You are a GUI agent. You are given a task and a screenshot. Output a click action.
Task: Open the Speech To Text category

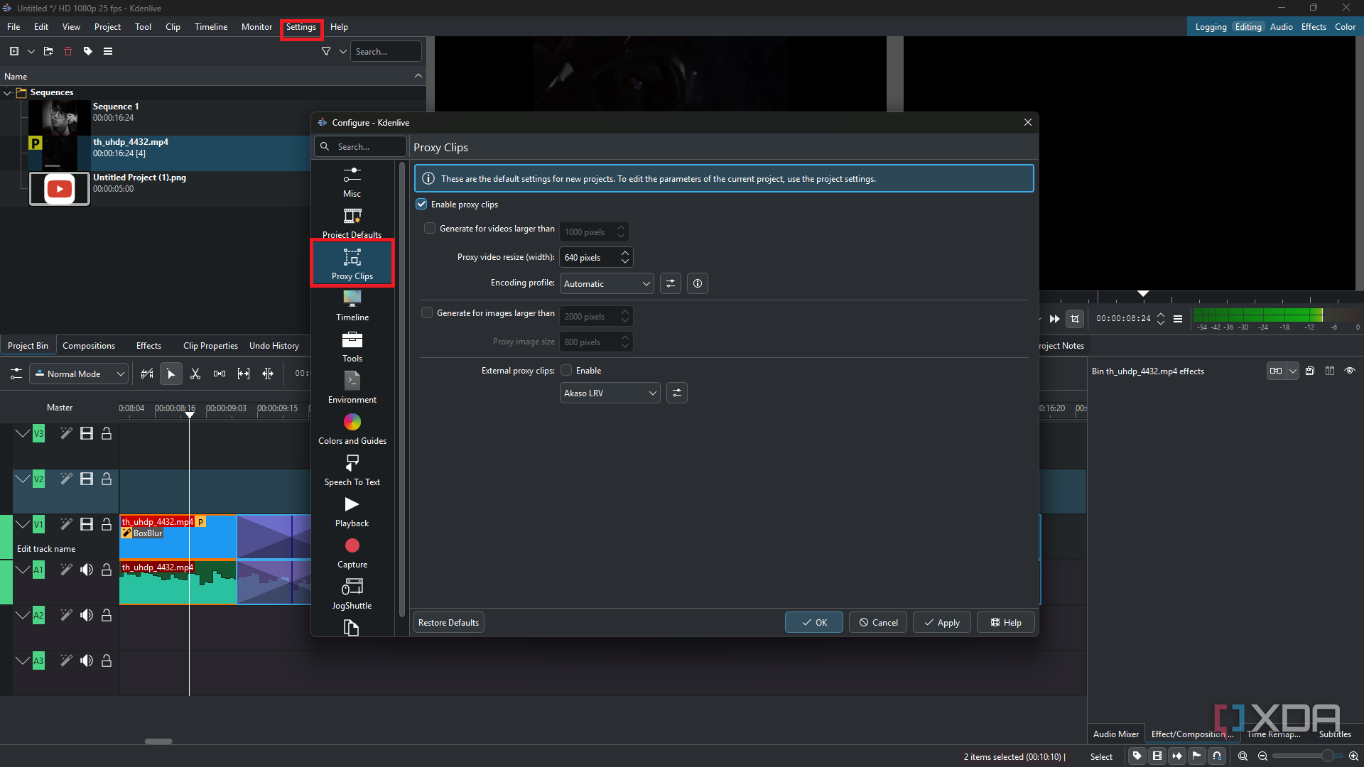[x=352, y=470]
